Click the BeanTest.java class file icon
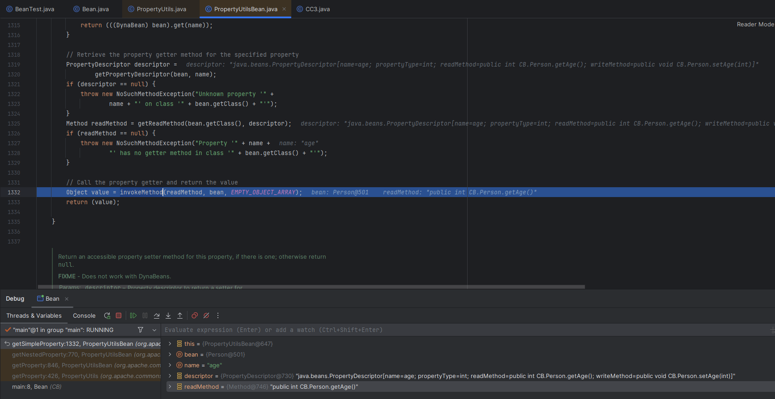Viewport: 775px width, 399px height. [9, 9]
